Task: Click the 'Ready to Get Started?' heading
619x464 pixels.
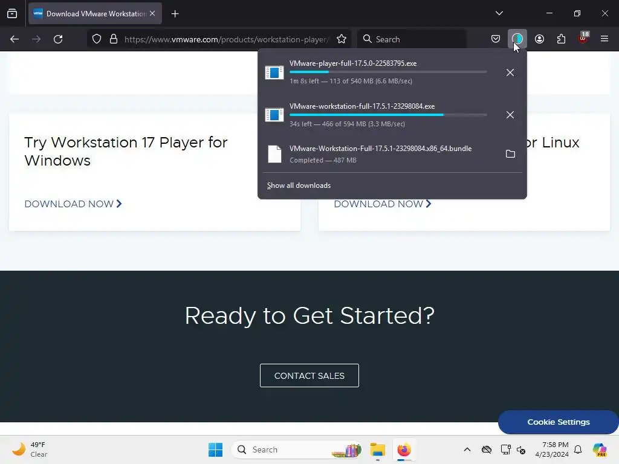Action: [309, 315]
